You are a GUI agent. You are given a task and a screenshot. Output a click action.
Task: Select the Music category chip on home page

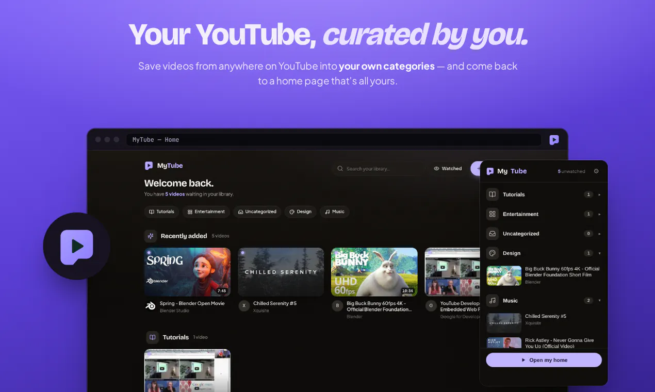click(x=334, y=211)
